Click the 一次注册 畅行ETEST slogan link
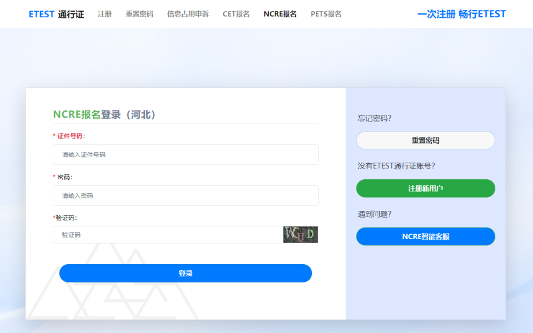 point(461,14)
